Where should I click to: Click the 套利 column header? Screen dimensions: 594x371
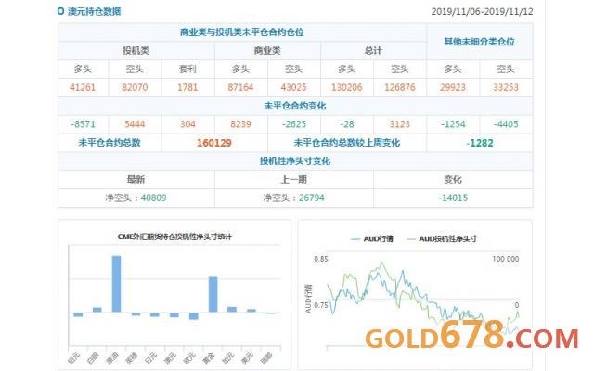187,70
